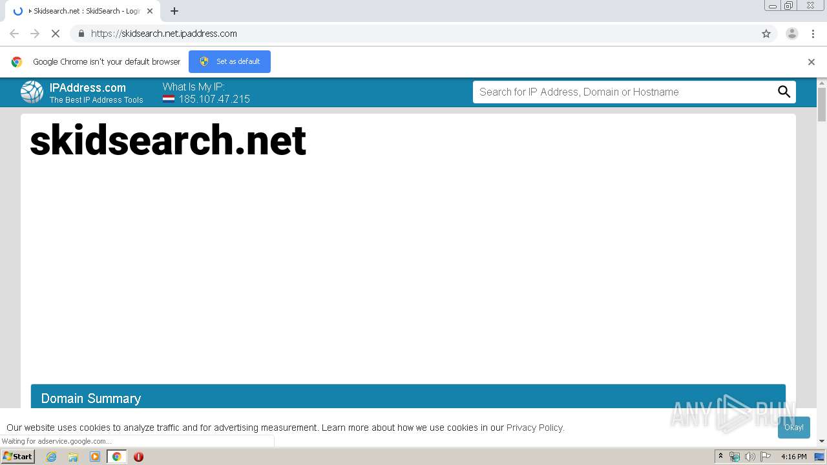The height and width of the screenshot is (465, 827).
Task: Select the Skidsearch.net browser tab
Action: [x=83, y=11]
